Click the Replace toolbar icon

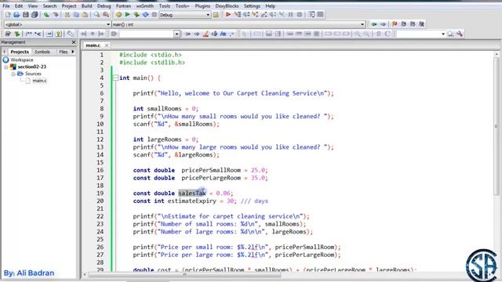106,15
